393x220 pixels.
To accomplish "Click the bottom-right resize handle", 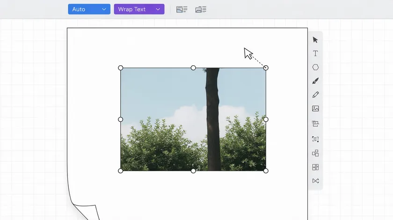I will pos(266,171).
